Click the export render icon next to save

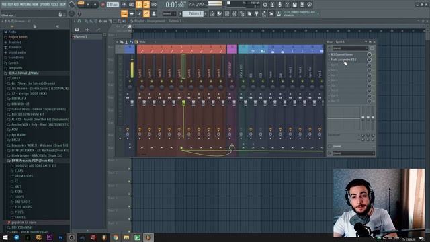point(302,5)
